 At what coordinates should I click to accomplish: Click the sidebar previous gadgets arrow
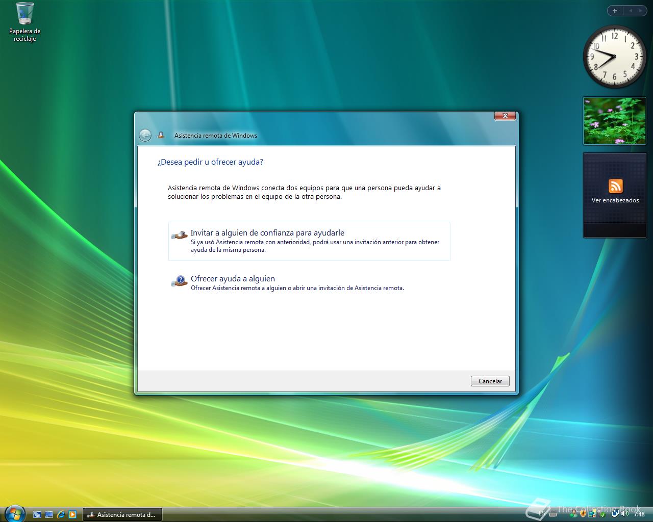tap(631, 11)
